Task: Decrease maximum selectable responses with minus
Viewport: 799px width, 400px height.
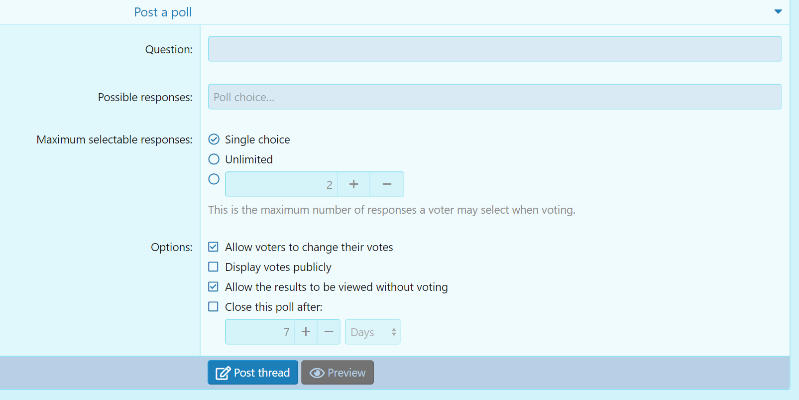Action: [x=387, y=184]
